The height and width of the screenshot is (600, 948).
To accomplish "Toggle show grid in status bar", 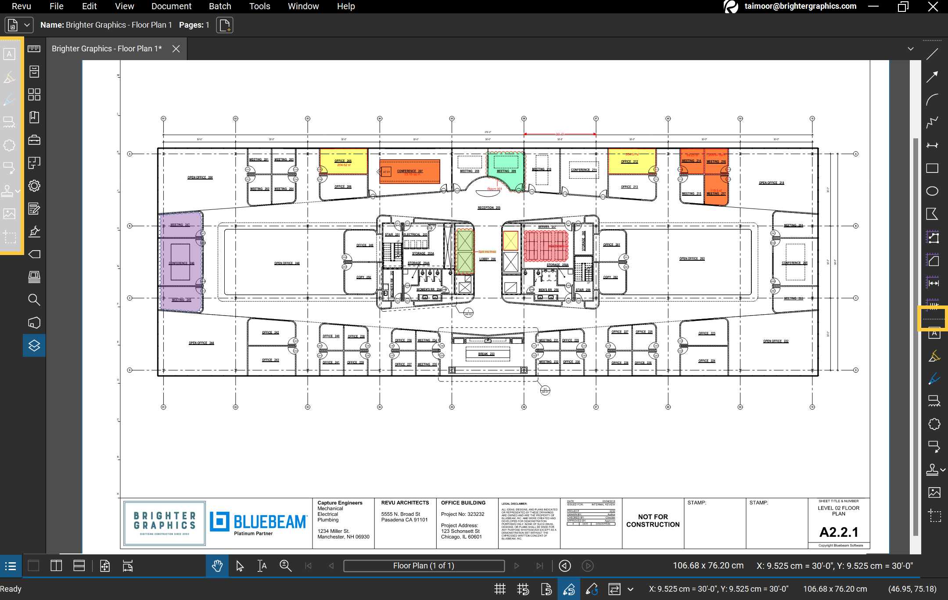I will pyautogui.click(x=500, y=589).
